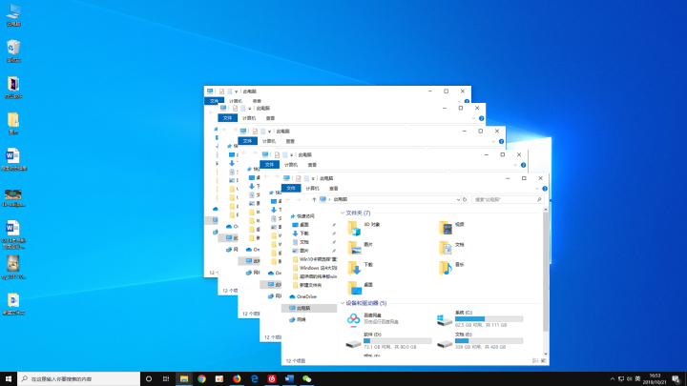Open Chrome from the taskbar

click(x=201, y=379)
